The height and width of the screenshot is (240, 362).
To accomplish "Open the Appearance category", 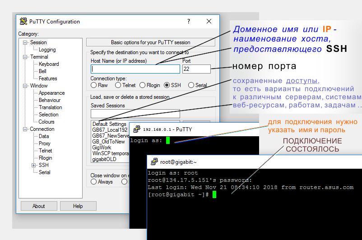I will coord(52,93).
